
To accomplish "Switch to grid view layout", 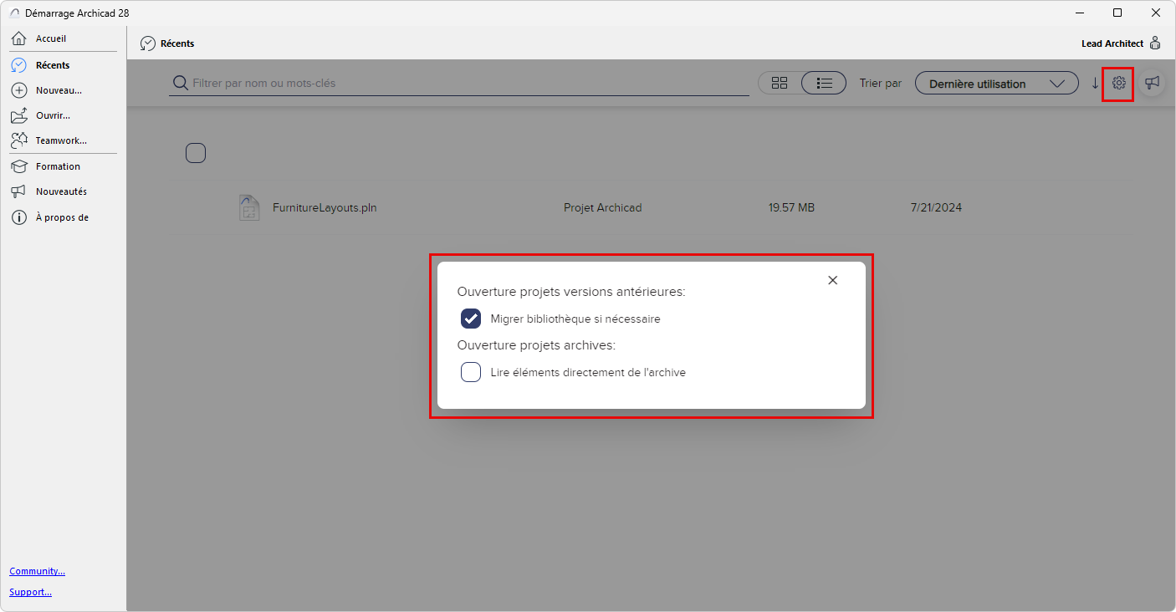I will click(780, 83).
